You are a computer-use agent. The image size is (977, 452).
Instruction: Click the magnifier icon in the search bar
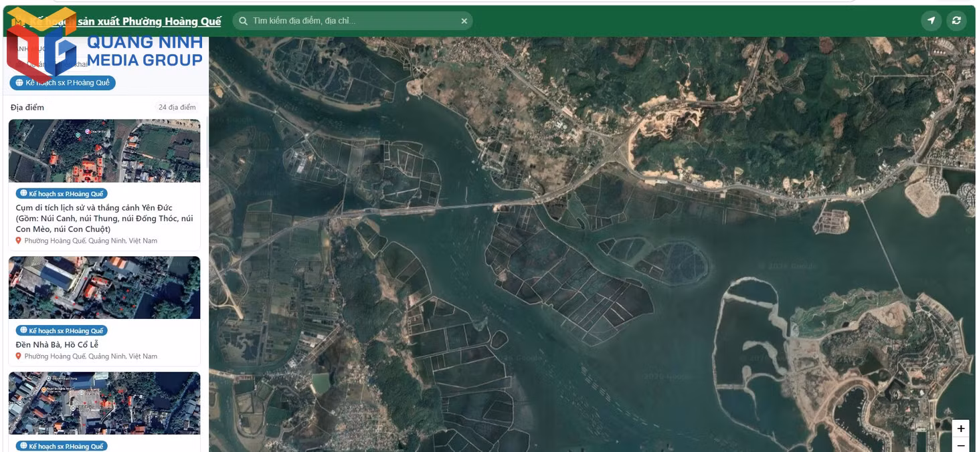coord(244,21)
